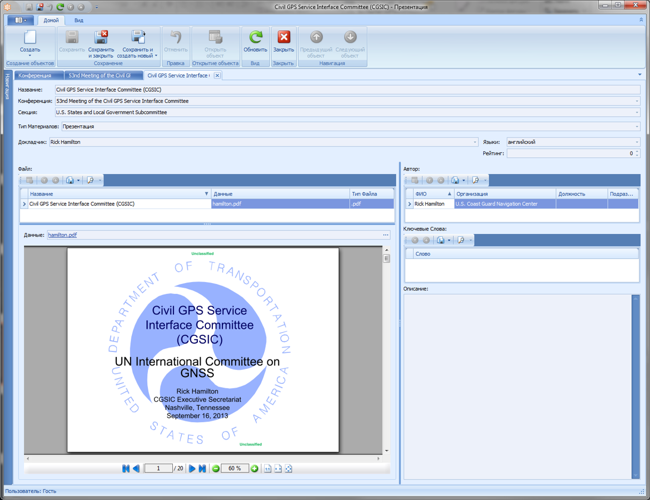
Task: Expand the Civil GPS file row arrow
Action: tap(24, 204)
